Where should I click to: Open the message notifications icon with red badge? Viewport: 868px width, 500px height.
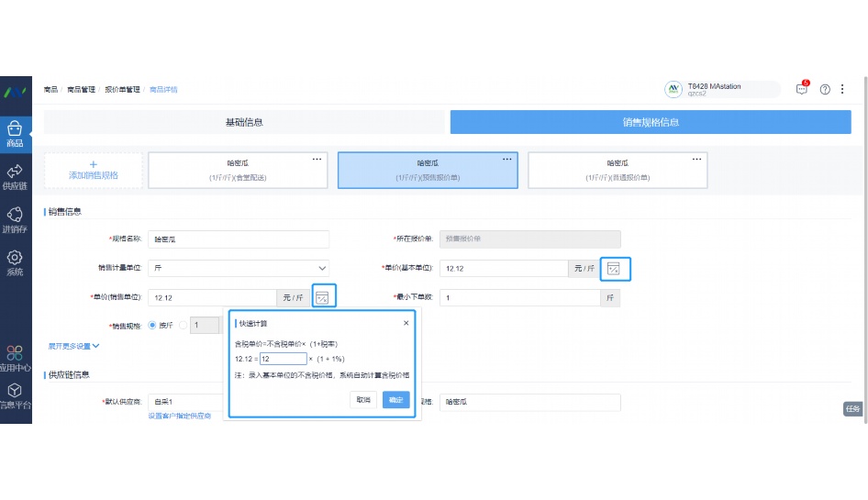point(802,89)
